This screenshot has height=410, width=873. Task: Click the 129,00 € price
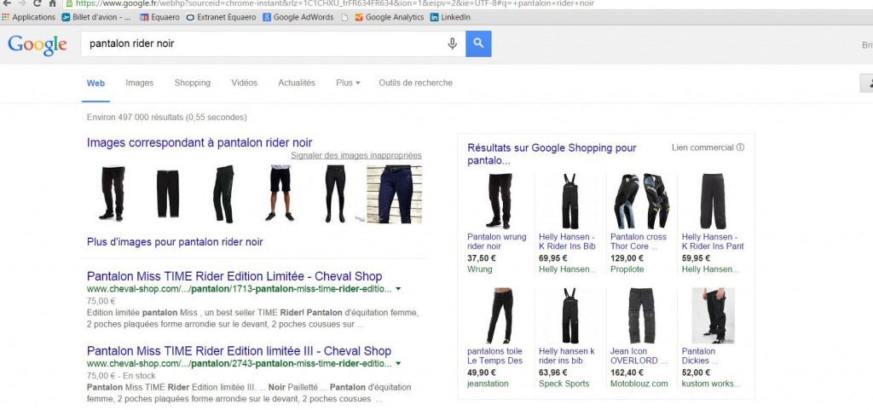[x=627, y=258]
